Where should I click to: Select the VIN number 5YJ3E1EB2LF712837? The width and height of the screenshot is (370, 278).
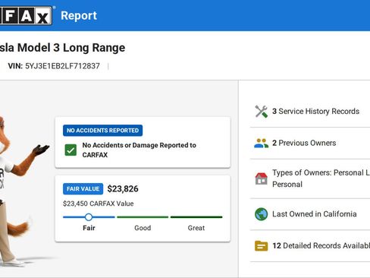(62, 66)
